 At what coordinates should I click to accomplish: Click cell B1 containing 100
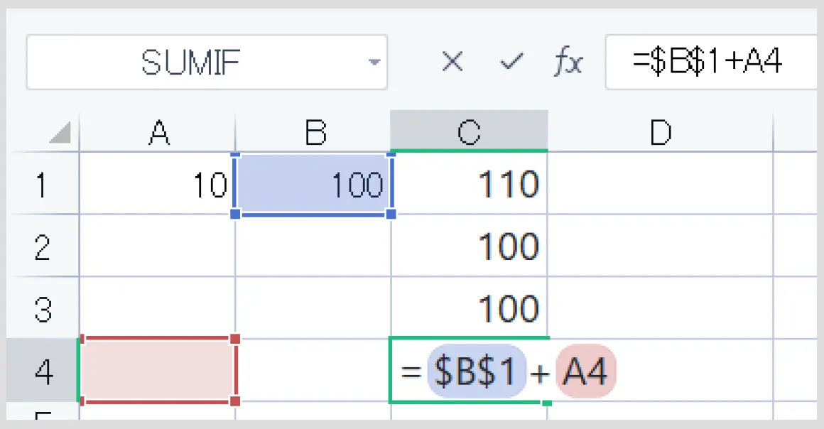tap(313, 183)
